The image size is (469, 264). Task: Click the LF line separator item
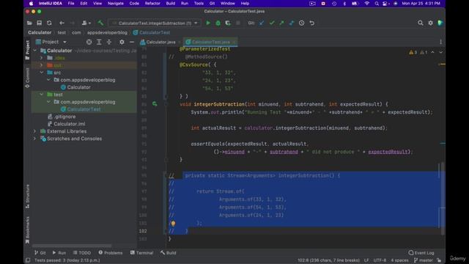point(366,260)
